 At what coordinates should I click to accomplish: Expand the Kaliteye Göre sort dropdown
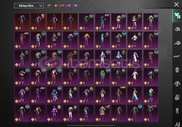(x=29, y=6)
